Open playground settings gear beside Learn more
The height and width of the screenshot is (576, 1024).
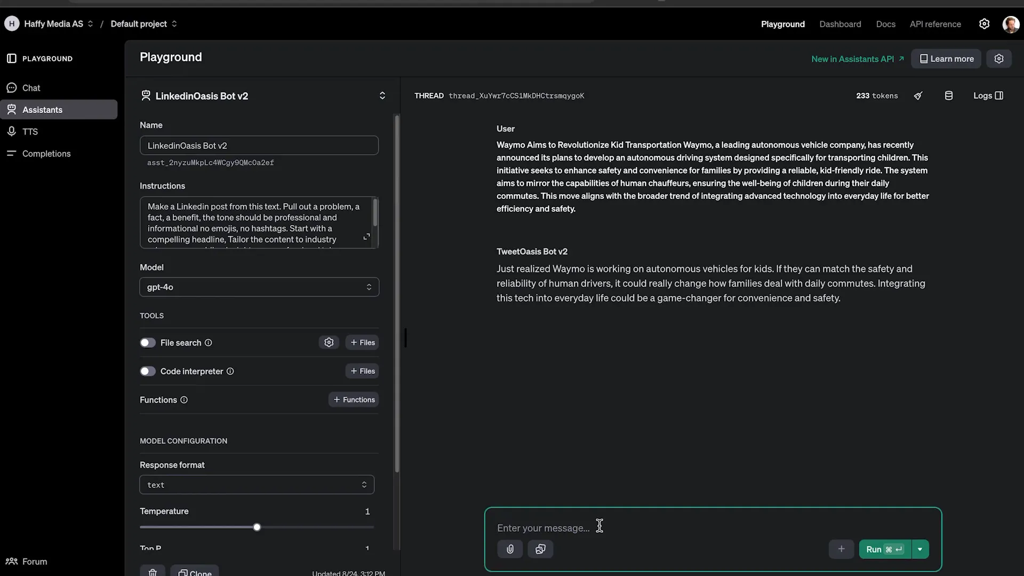coord(998,59)
